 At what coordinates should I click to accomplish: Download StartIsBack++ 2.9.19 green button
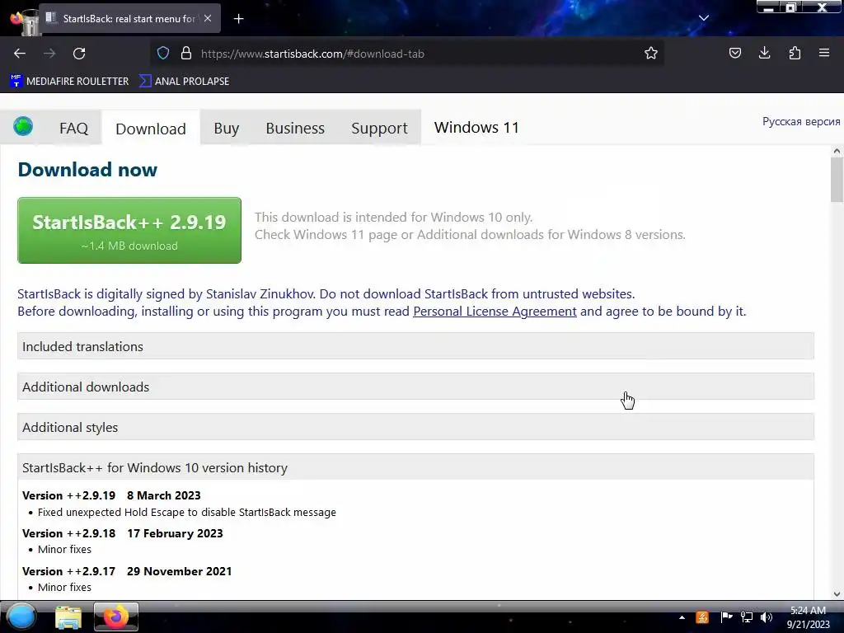(129, 231)
